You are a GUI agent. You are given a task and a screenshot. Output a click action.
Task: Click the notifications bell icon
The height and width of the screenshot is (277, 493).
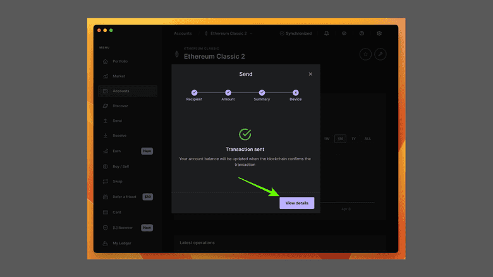327,33
